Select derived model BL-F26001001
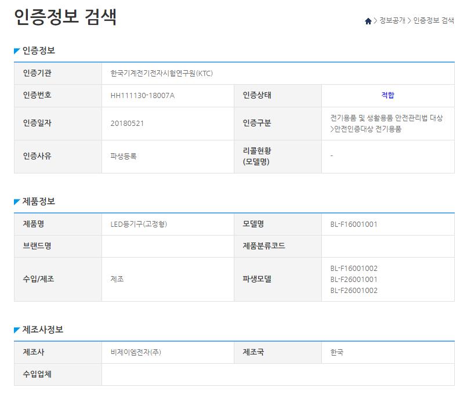The image size is (471, 398). click(354, 279)
